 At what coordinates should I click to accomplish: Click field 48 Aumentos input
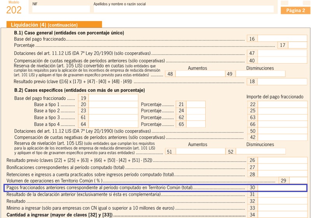[x=200, y=74]
